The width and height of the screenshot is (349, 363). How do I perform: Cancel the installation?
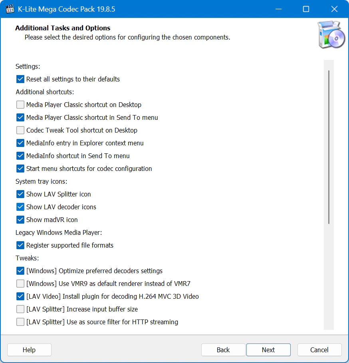click(x=319, y=350)
